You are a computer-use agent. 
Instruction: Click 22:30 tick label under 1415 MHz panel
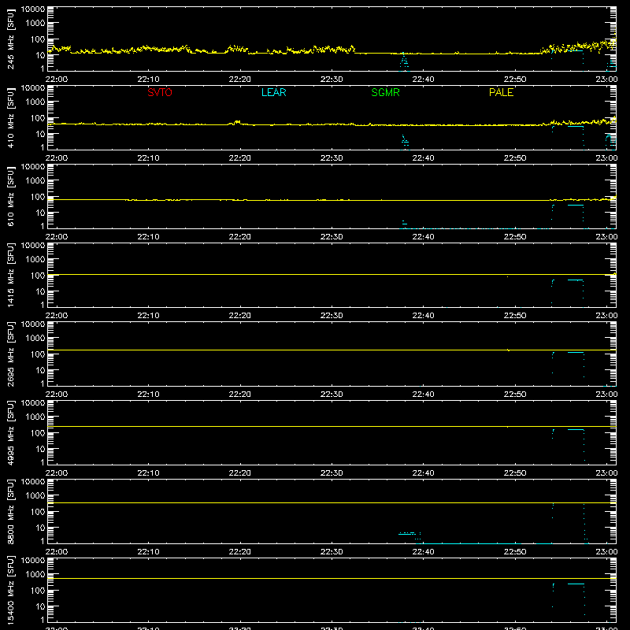[x=332, y=316]
